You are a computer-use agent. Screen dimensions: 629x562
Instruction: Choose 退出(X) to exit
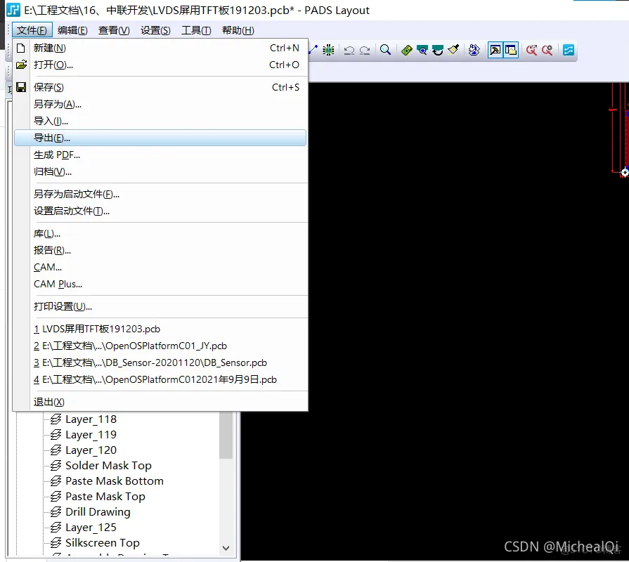click(x=160, y=402)
